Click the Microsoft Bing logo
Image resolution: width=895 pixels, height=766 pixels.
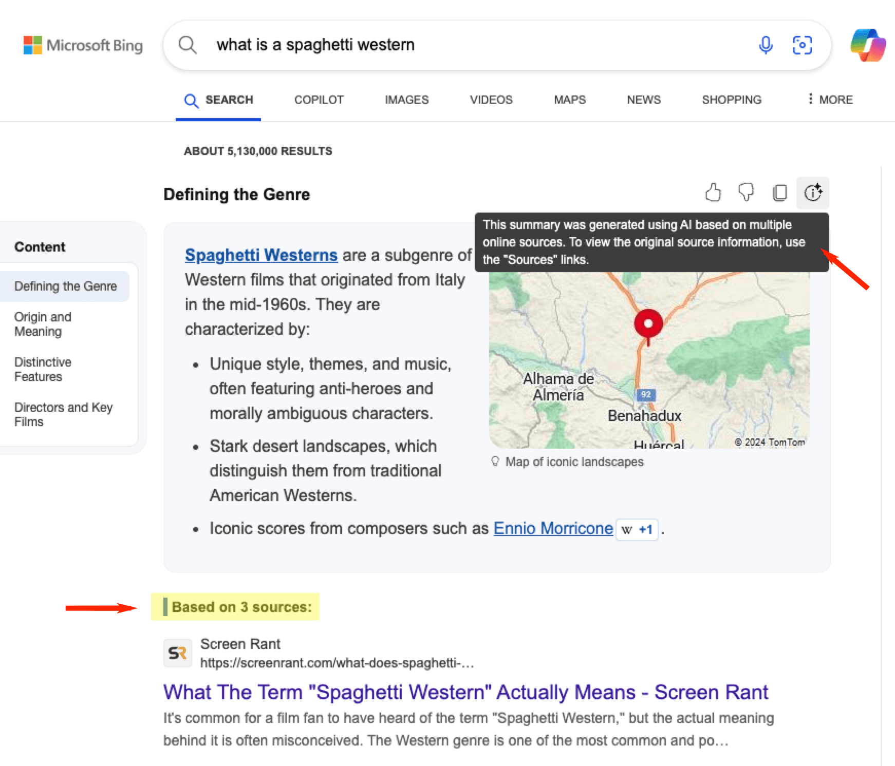pos(83,45)
